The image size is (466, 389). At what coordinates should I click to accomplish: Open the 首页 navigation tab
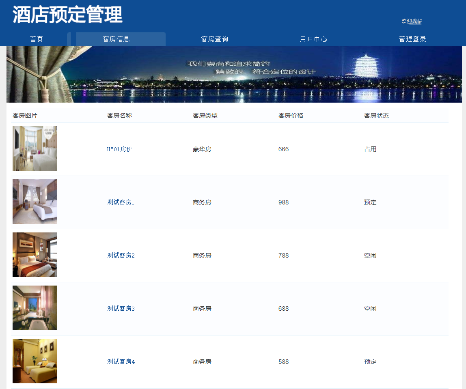[36, 39]
